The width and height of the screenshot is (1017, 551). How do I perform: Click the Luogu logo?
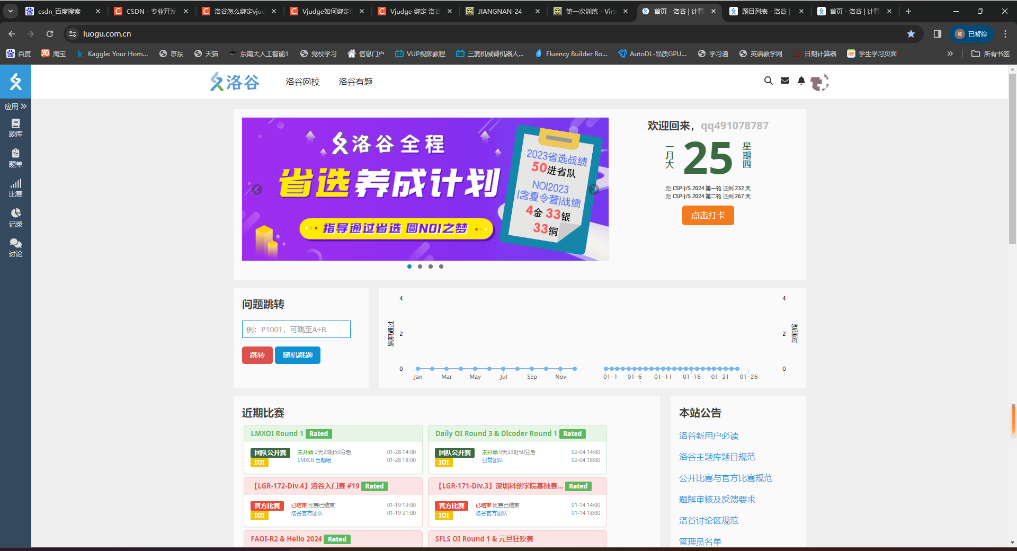pyautogui.click(x=235, y=82)
